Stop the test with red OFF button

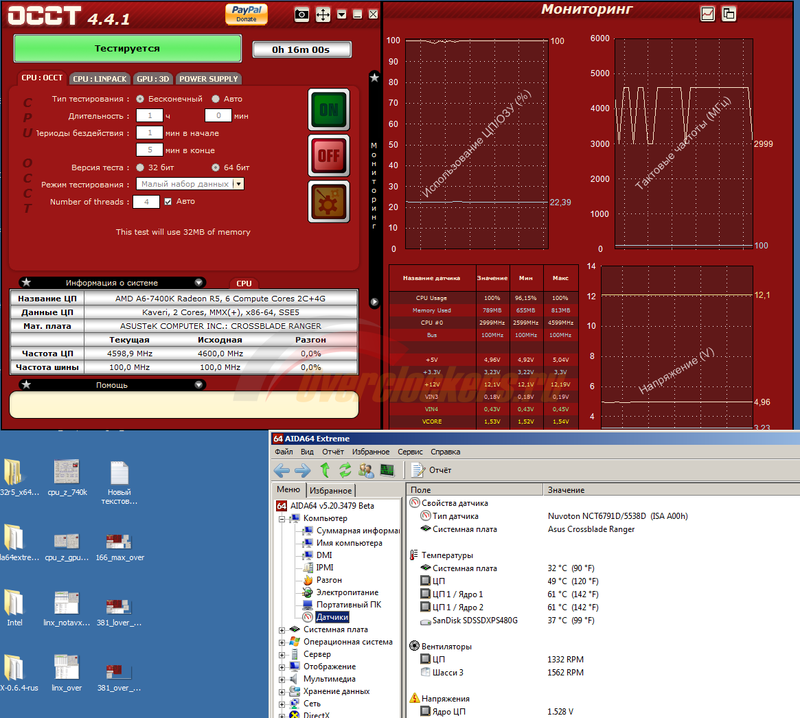pos(329,156)
